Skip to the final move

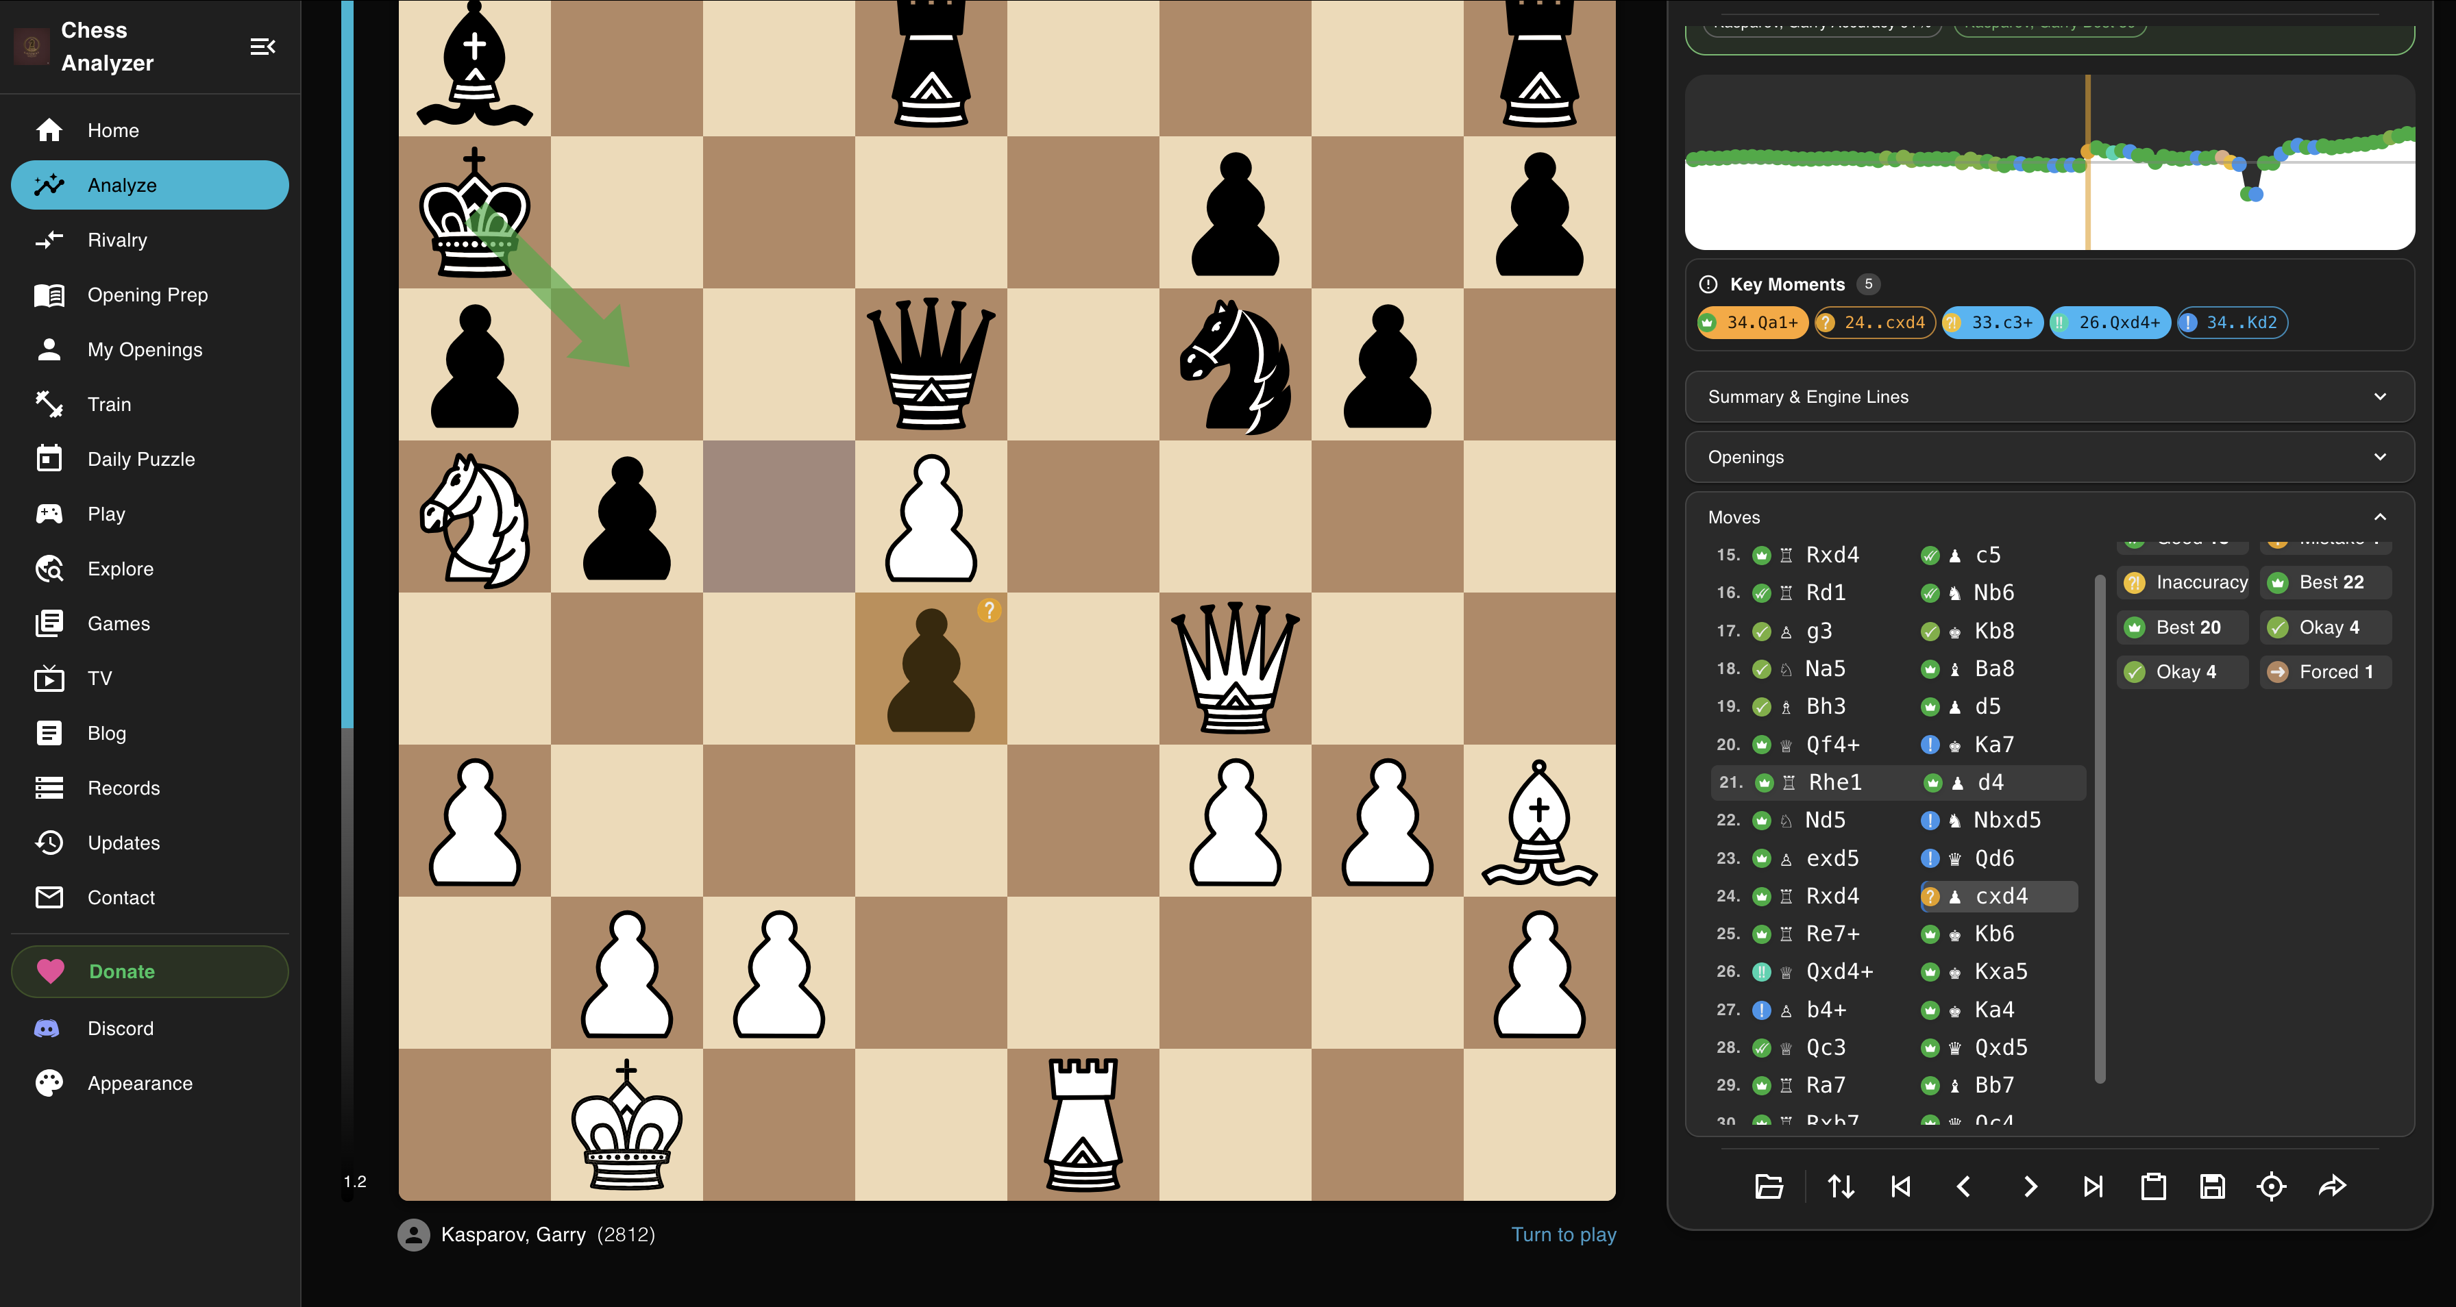(2093, 1187)
